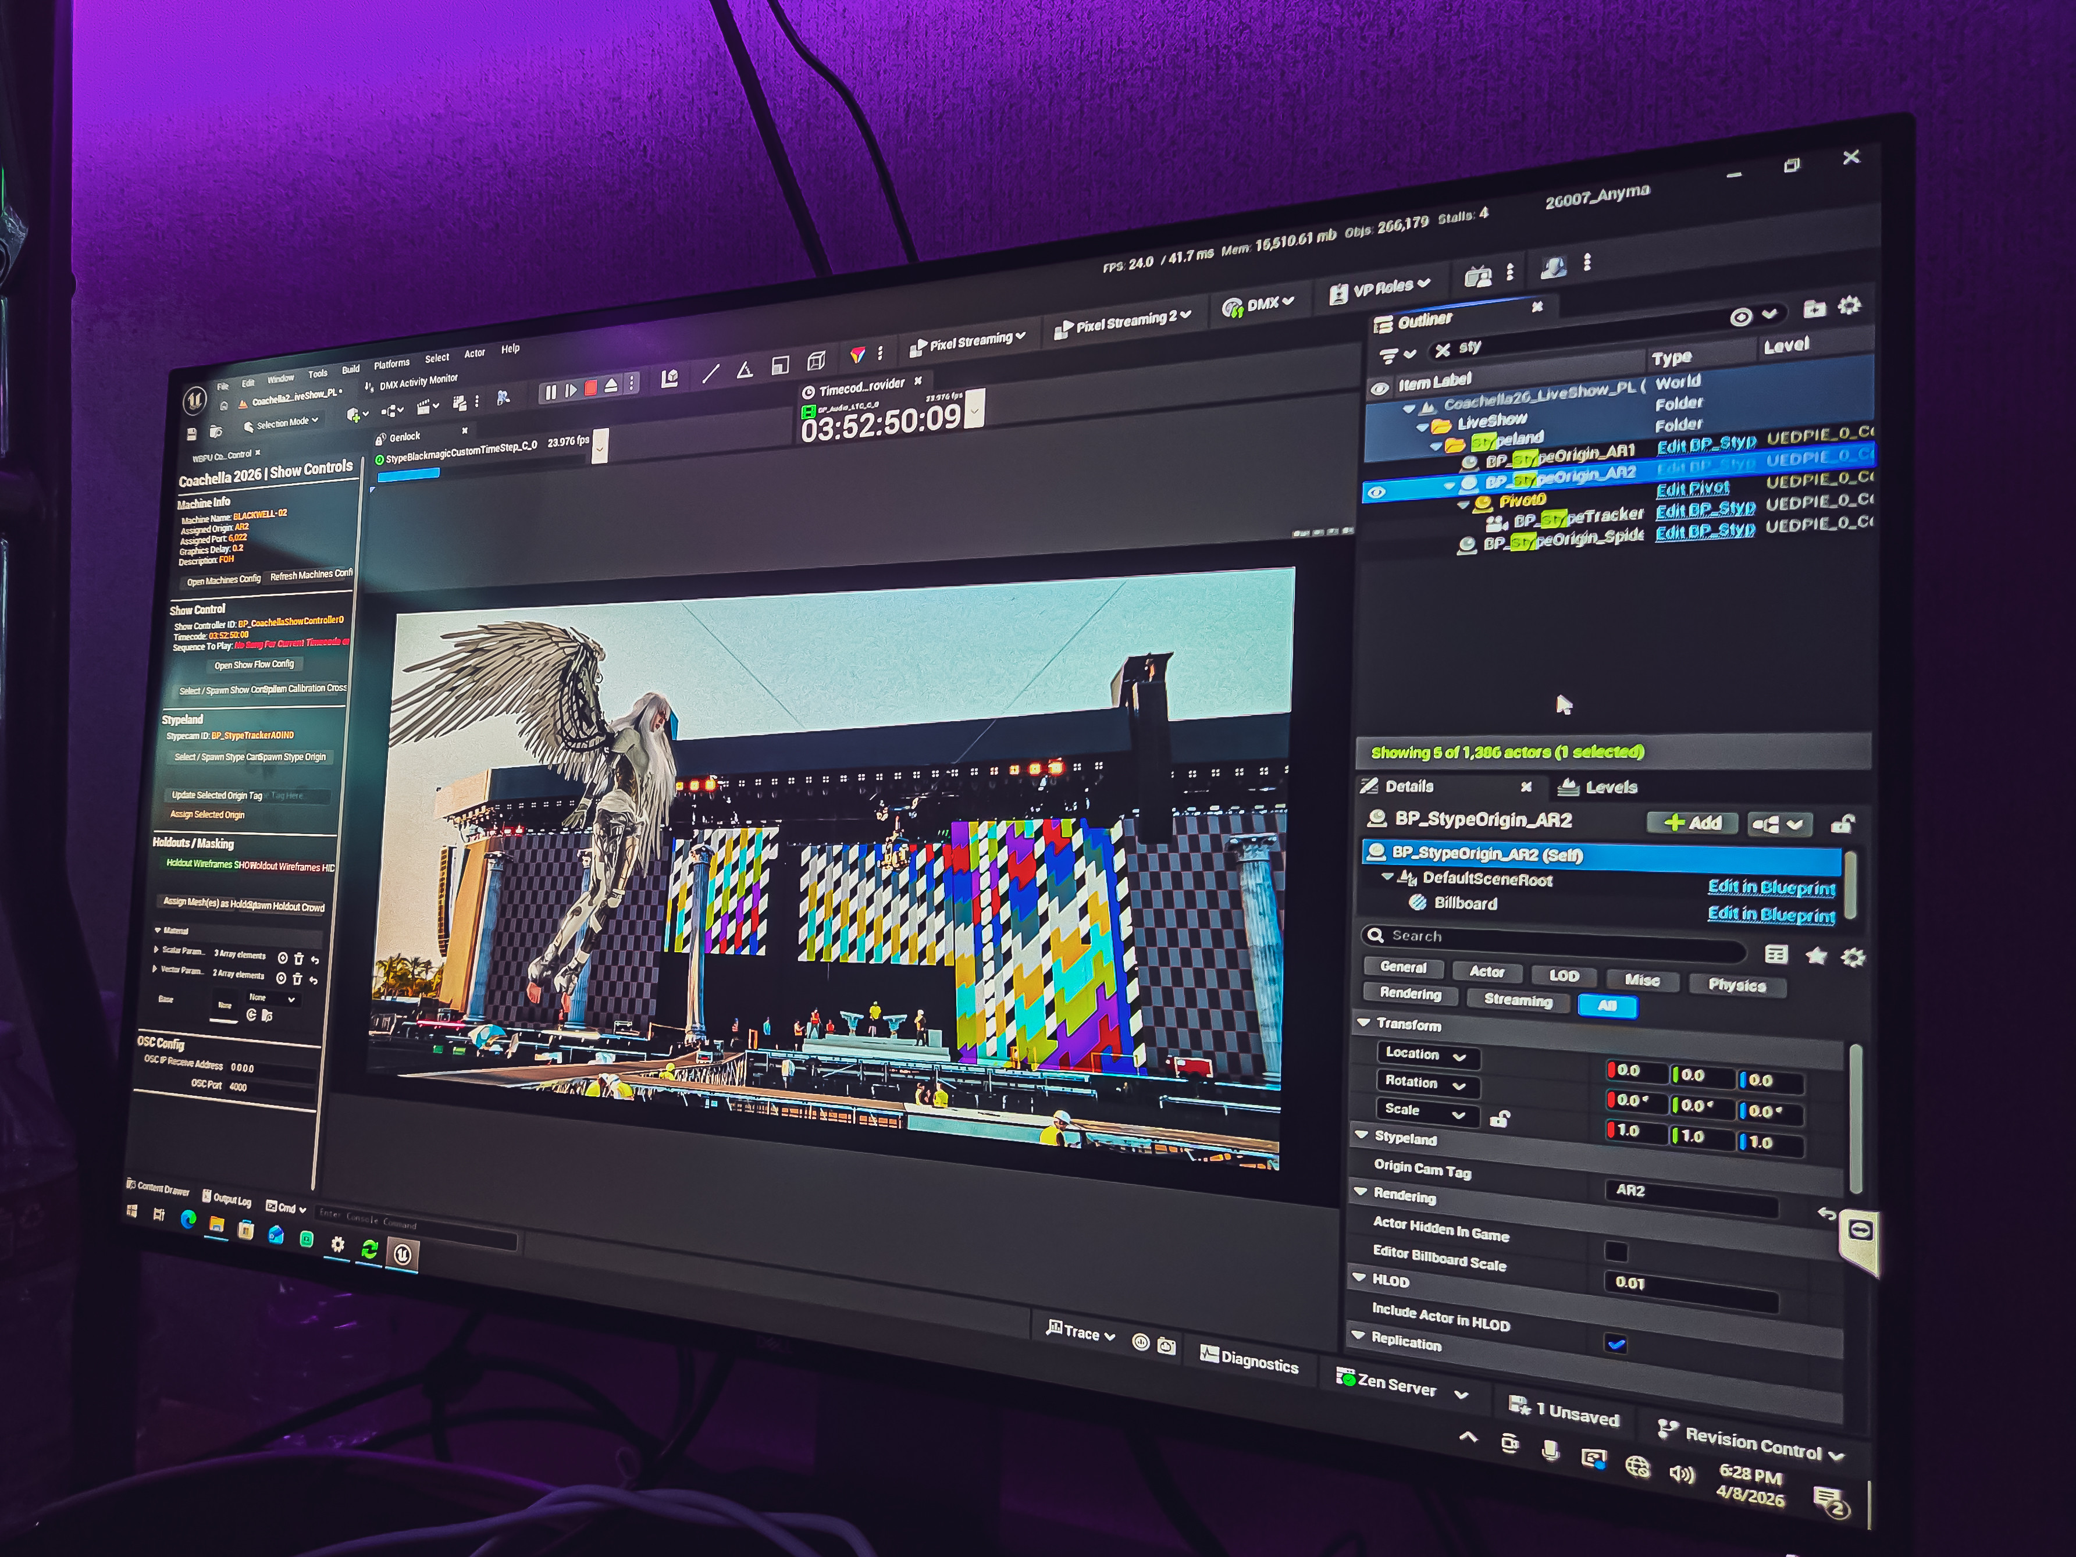
Task: Click the Eject from player icon
Action: (x=611, y=385)
